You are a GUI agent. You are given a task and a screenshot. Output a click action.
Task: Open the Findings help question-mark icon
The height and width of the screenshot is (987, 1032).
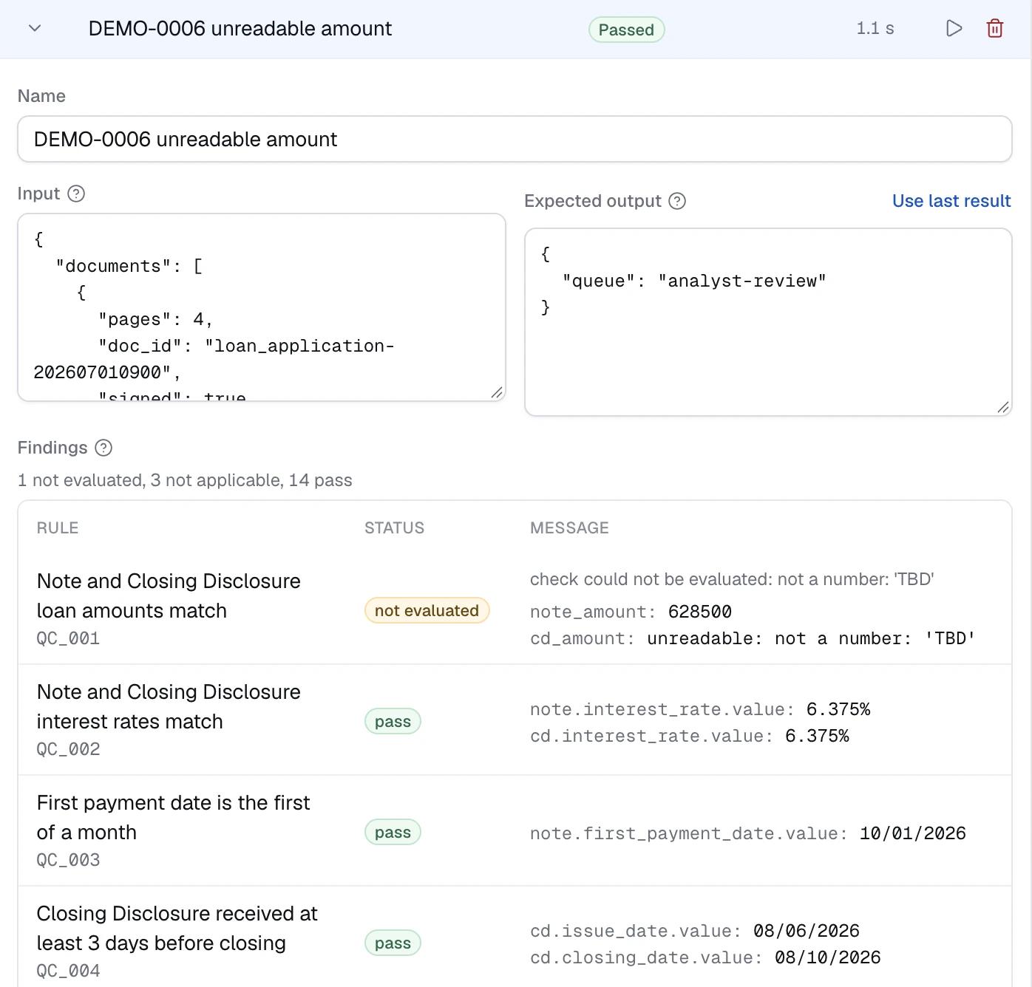(104, 448)
